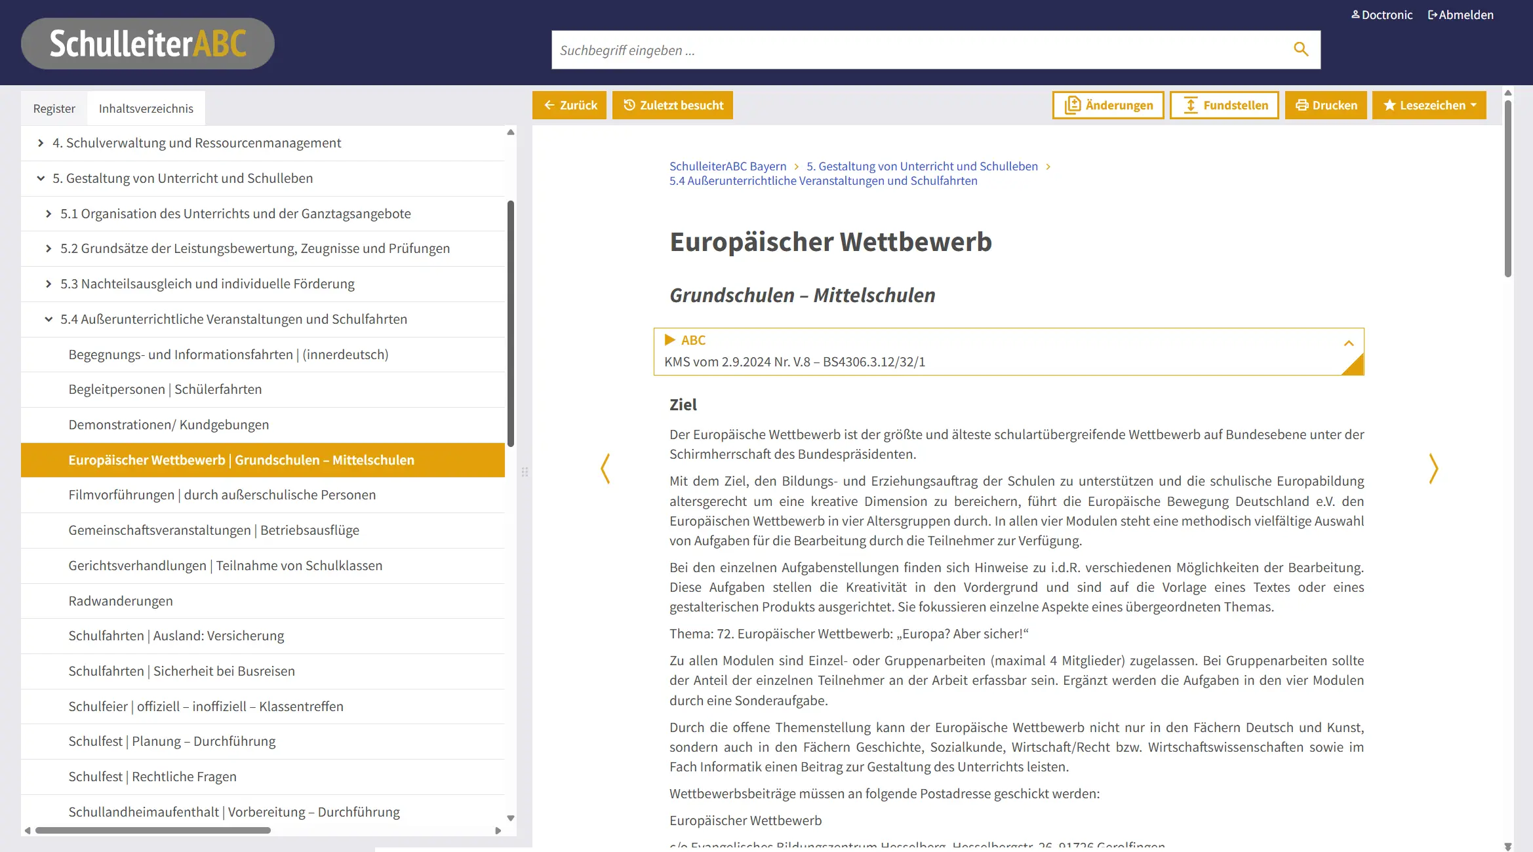Click sidebar scroll down arrow

pos(511,818)
